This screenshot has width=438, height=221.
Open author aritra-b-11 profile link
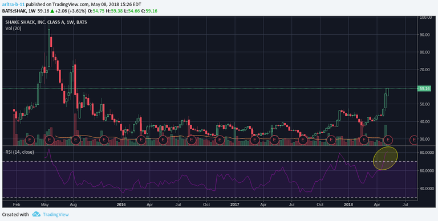[x=13, y=4]
